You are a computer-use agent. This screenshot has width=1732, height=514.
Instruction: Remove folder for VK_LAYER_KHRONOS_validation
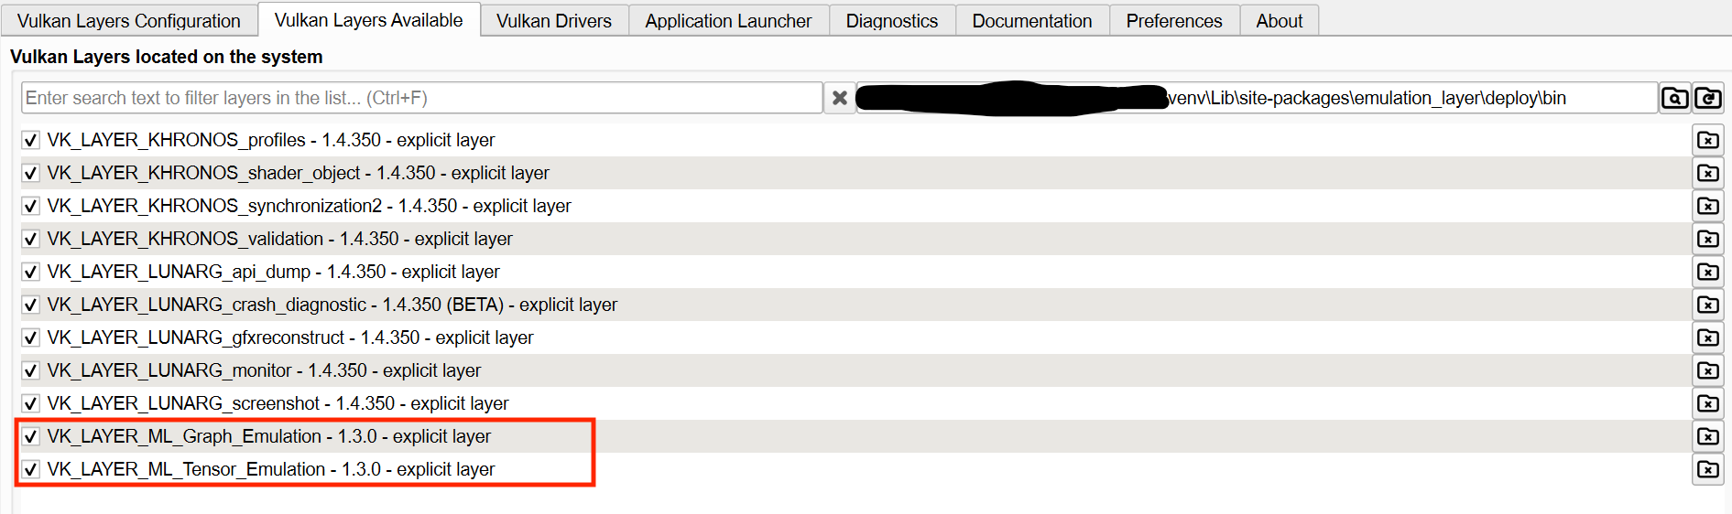[x=1708, y=239]
